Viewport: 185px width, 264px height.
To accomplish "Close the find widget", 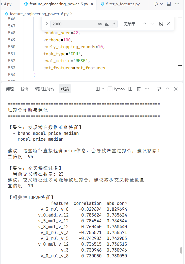I will [x=168, y=24].
